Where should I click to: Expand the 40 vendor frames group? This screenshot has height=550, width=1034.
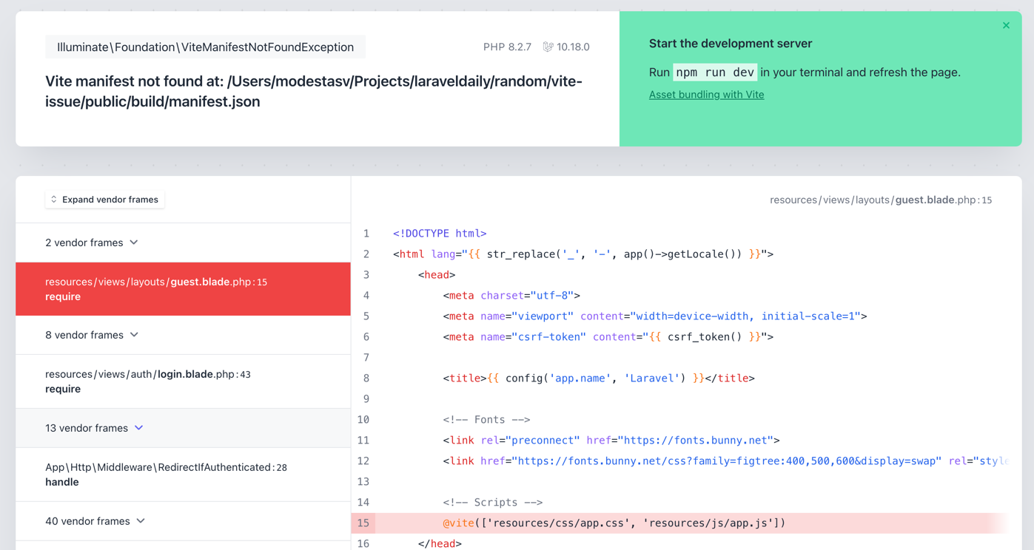(x=95, y=521)
